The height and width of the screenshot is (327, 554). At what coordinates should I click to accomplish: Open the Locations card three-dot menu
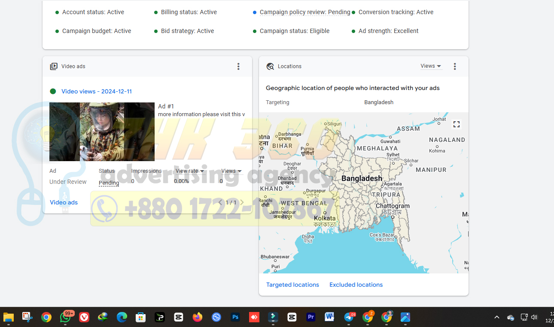click(455, 66)
